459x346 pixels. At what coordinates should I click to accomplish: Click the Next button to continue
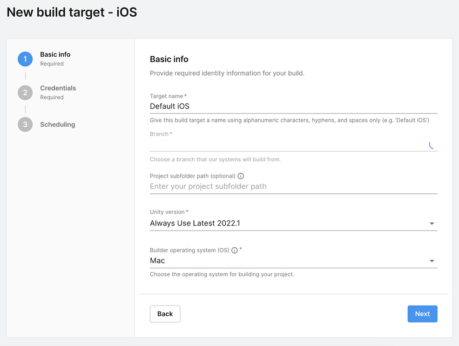click(x=422, y=314)
